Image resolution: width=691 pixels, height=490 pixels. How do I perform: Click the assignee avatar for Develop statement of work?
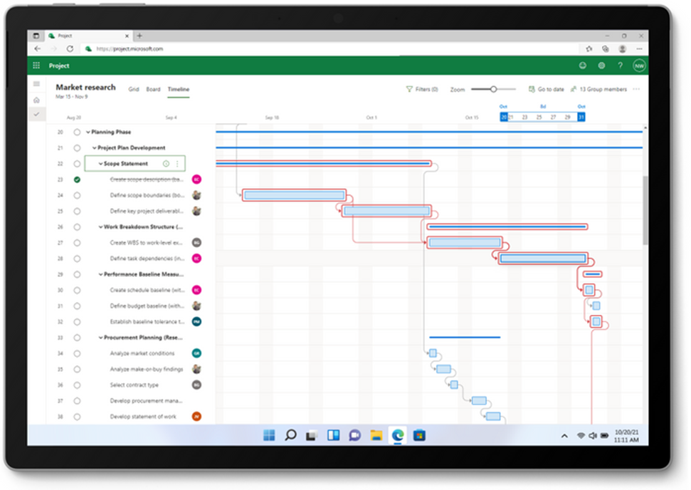[196, 417]
